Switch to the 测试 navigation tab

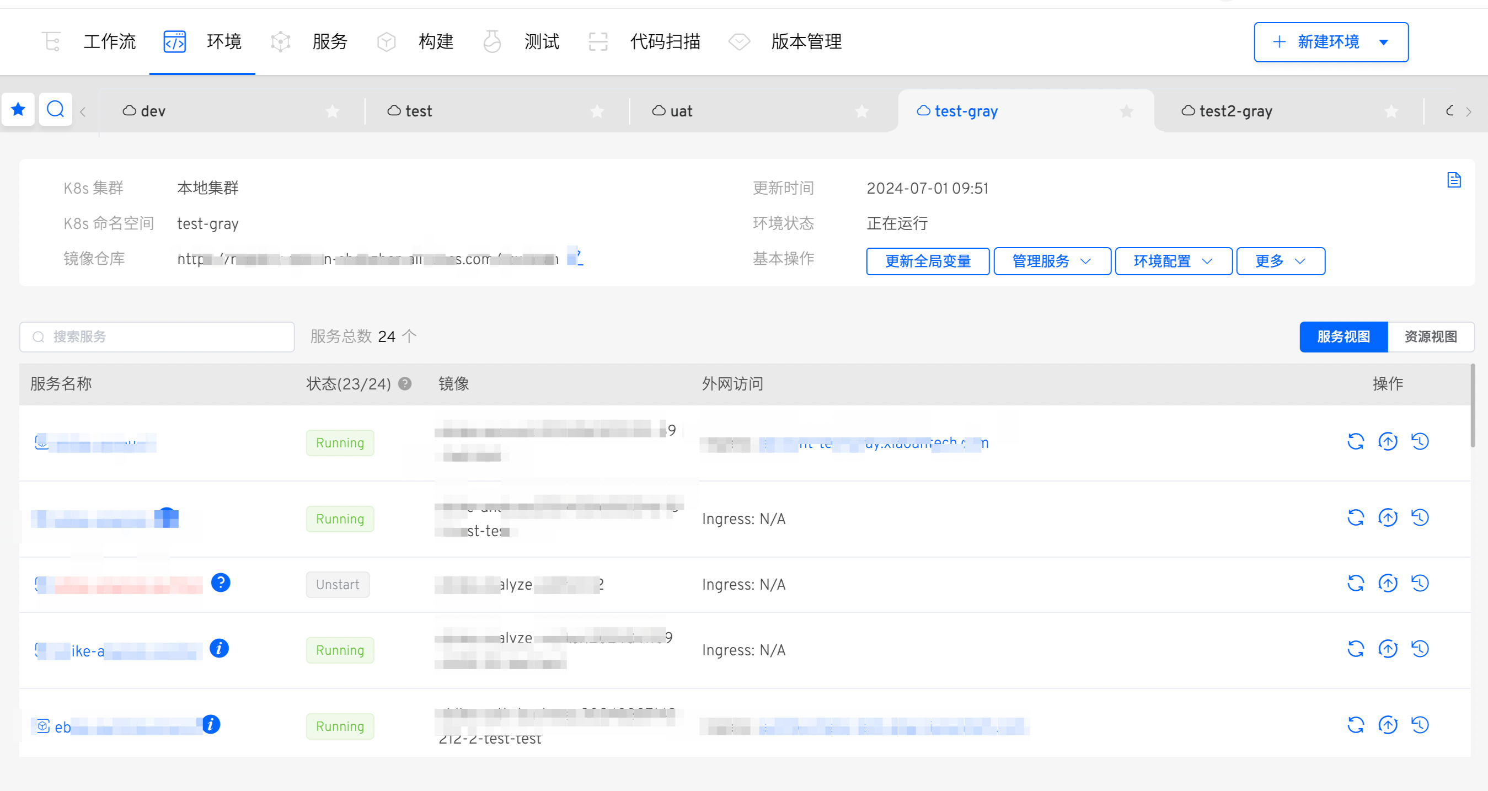coord(521,41)
